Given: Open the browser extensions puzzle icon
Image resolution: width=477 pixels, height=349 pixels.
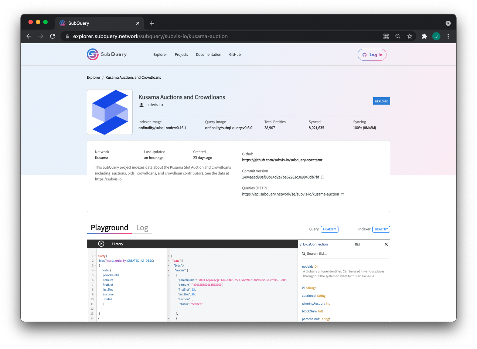Looking at the screenshot, I should tap(425, 36).
